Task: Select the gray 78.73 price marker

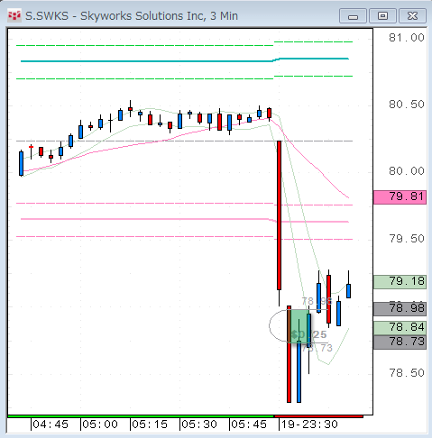Action: pyautogui.click(x=400, y=342)
